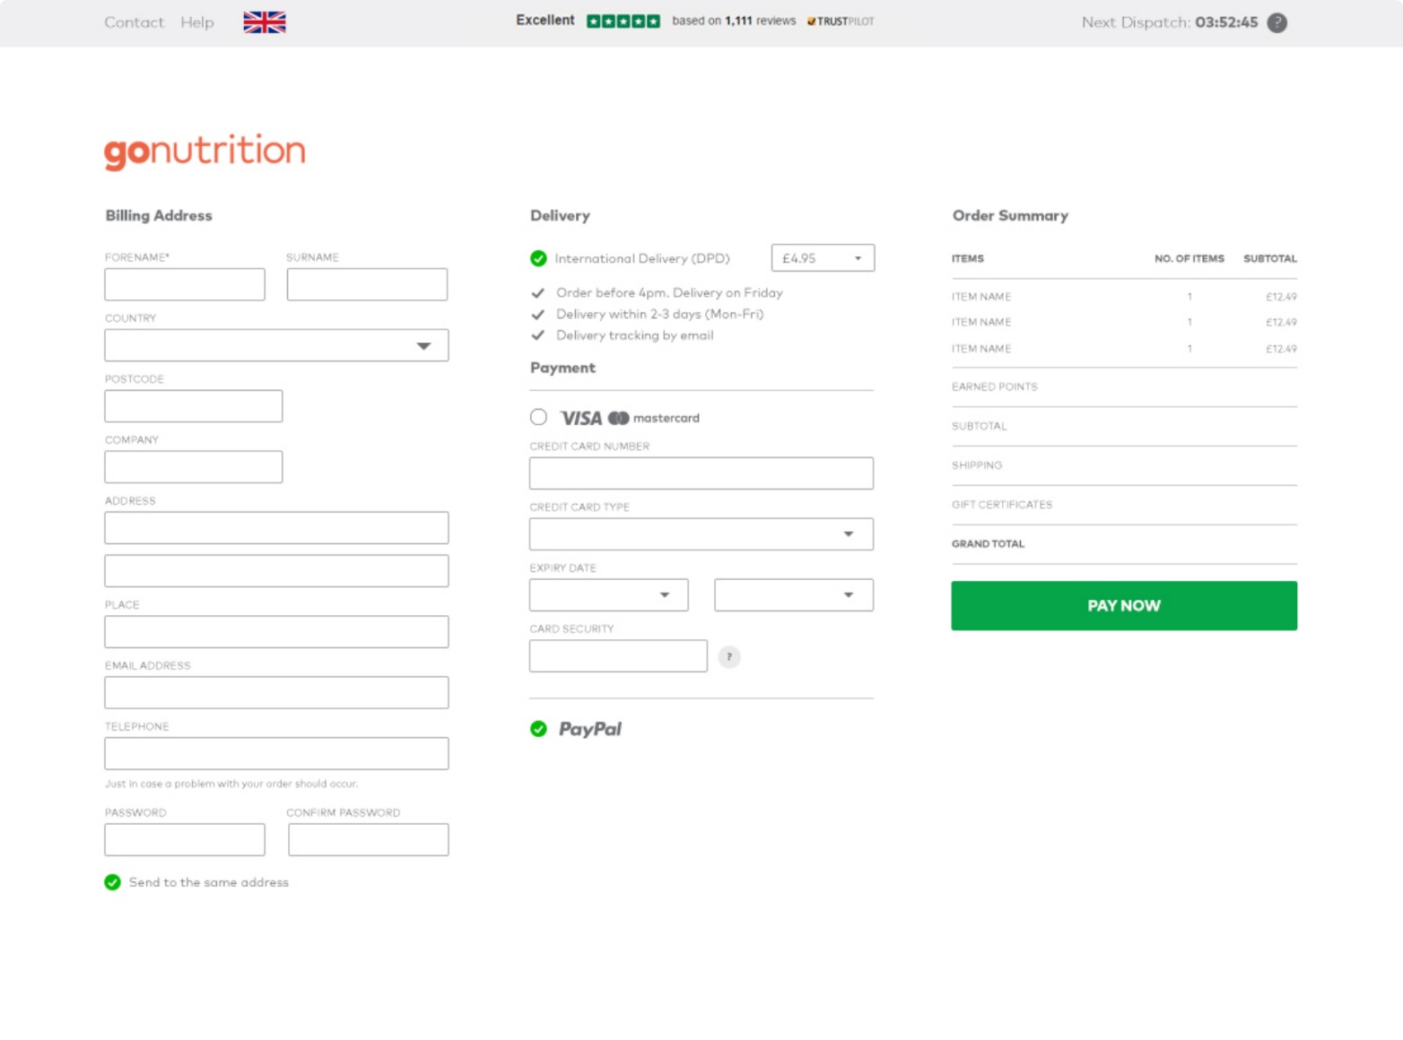
Task: Focus the Telephone input field
Action: [276, 754]
